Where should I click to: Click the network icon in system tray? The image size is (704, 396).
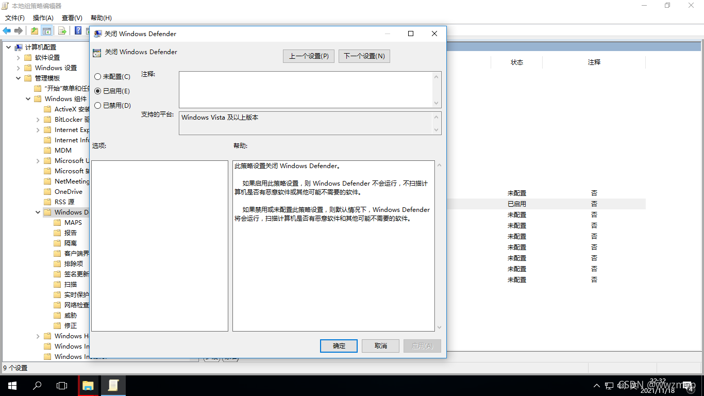(609, 386)
